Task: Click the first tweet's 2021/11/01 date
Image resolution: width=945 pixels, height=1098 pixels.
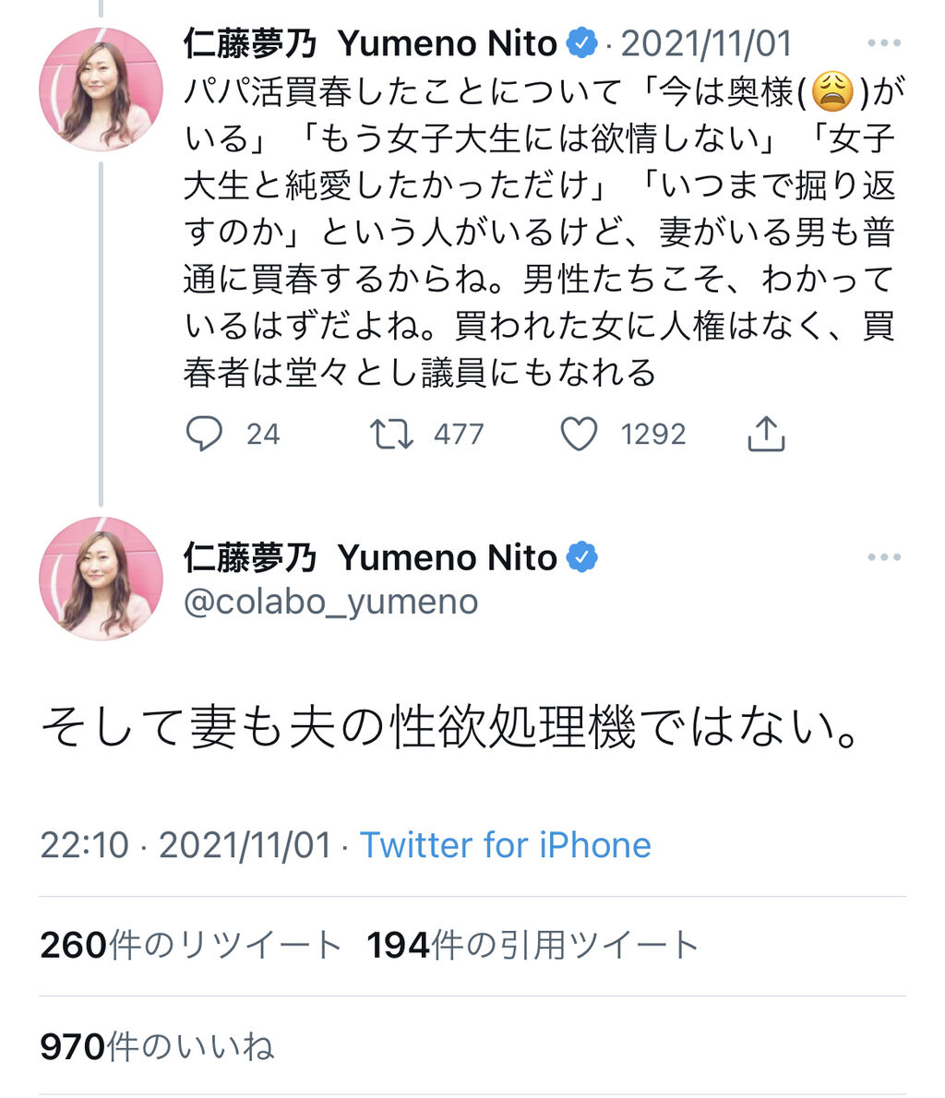Action: pyautogui.click(x=706, y=43)
